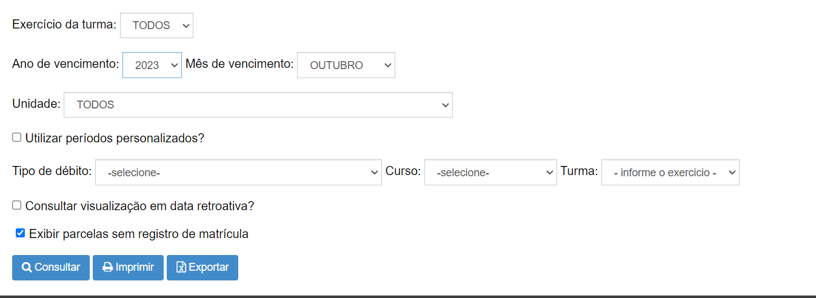Click the "Exibir parcelas sem registro de matrícula" label text
This screenshot has height=298, width=816.
(x=139, y=234)
